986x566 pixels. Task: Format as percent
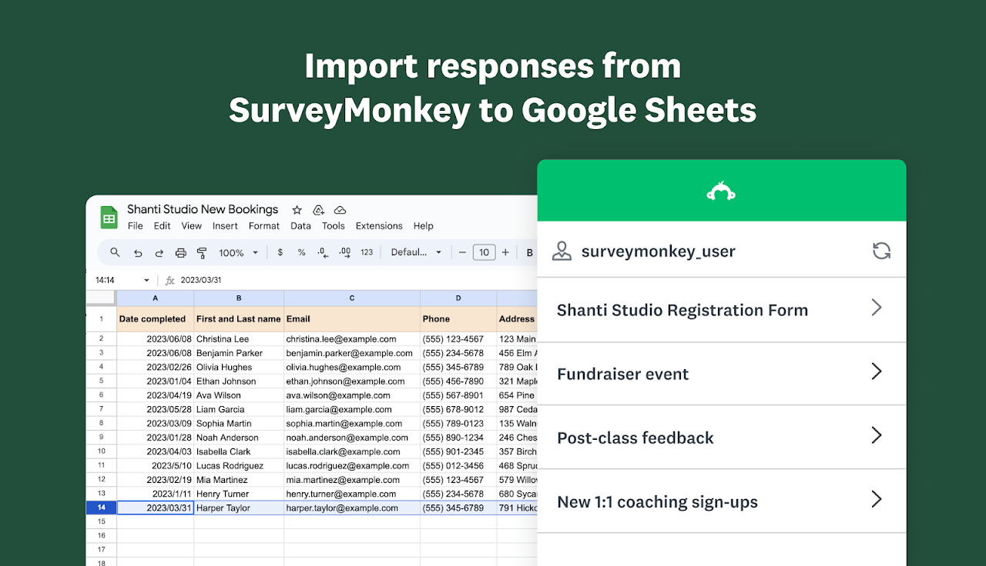click(301, 252)
